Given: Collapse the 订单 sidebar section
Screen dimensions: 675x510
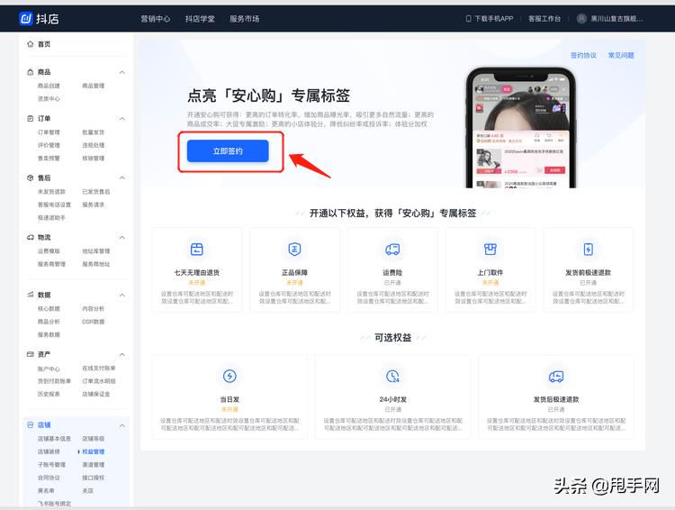Looking at the screenshot, I should [x=122, y=119].
